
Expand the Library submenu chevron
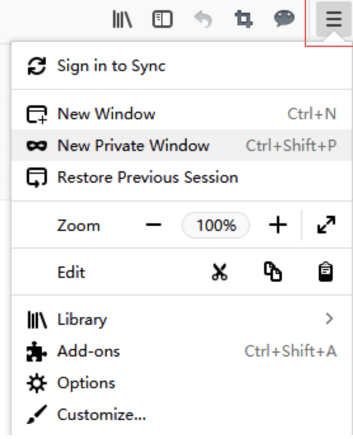[330, 319]
